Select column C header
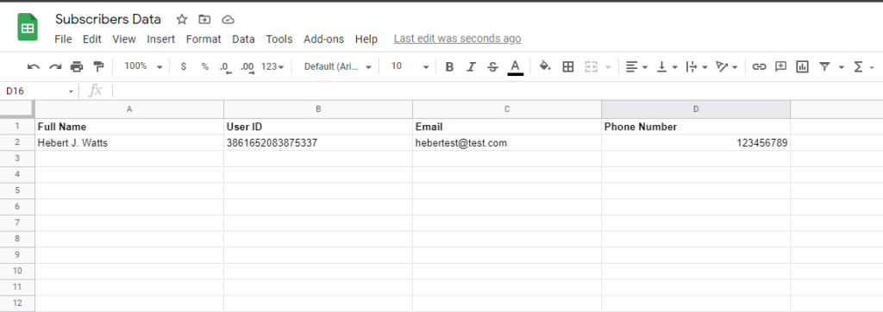Viewport: 883px width, 312px height. pyautogui.click(x=507, y=109)
